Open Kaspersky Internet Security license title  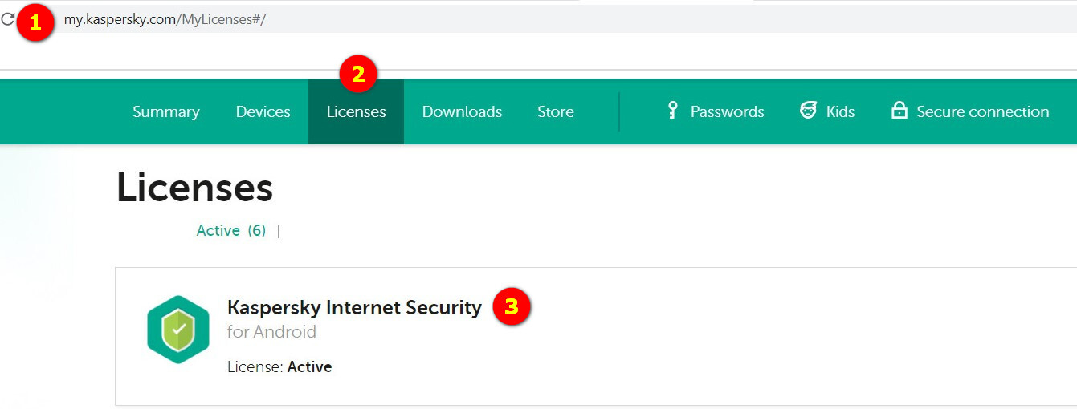[354, 307]
